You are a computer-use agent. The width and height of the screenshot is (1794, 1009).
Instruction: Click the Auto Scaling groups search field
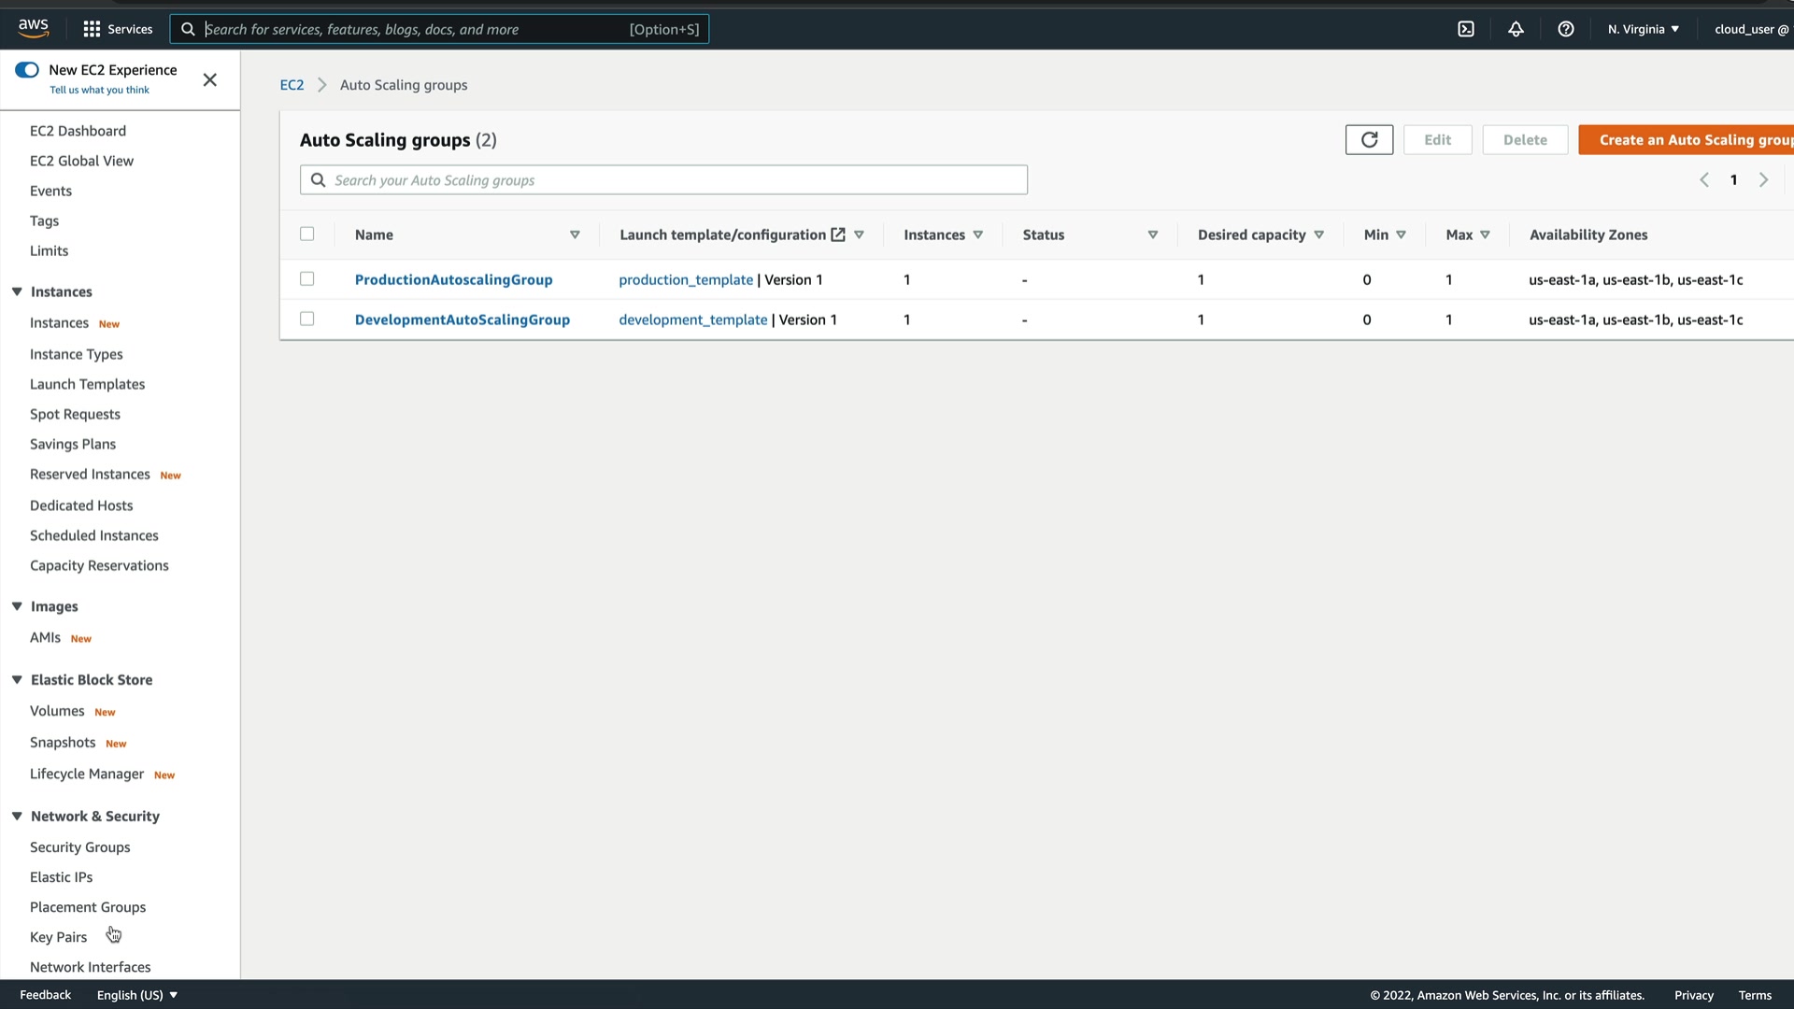tap(663, 180)
